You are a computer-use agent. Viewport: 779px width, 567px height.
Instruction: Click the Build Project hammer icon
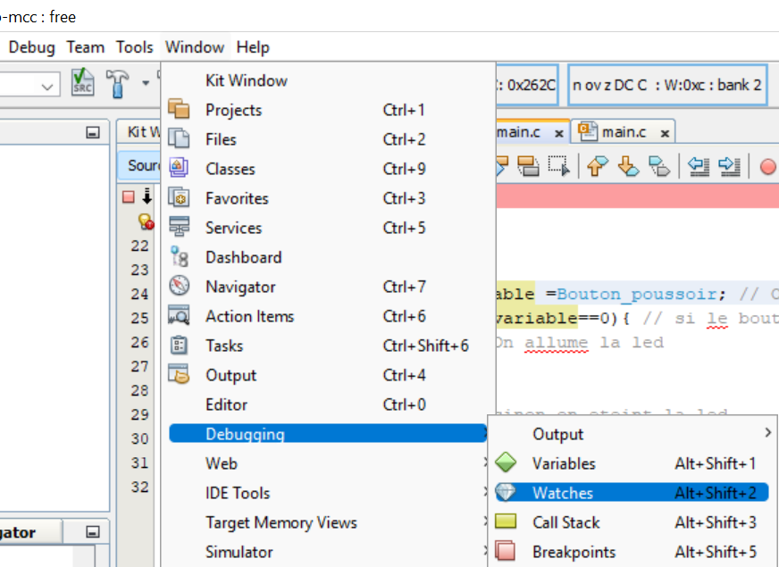(118, 84)
